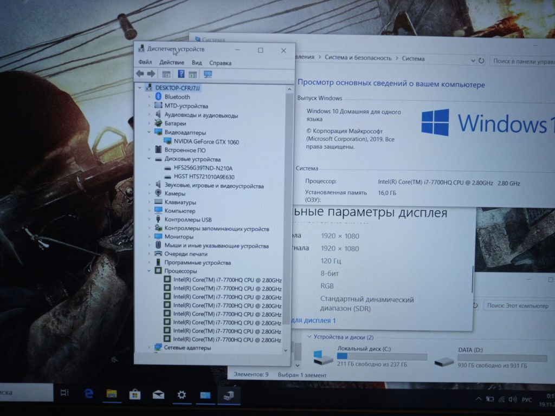Open the Действие menu

172,63
